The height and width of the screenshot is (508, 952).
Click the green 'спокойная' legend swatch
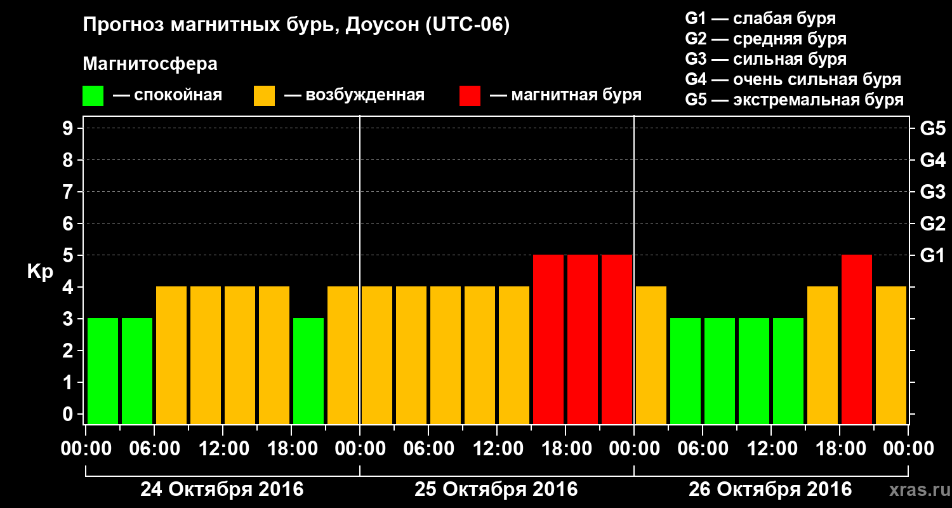pos(93,96)
